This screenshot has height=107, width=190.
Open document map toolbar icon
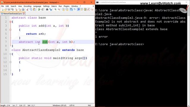click(85, 10)
